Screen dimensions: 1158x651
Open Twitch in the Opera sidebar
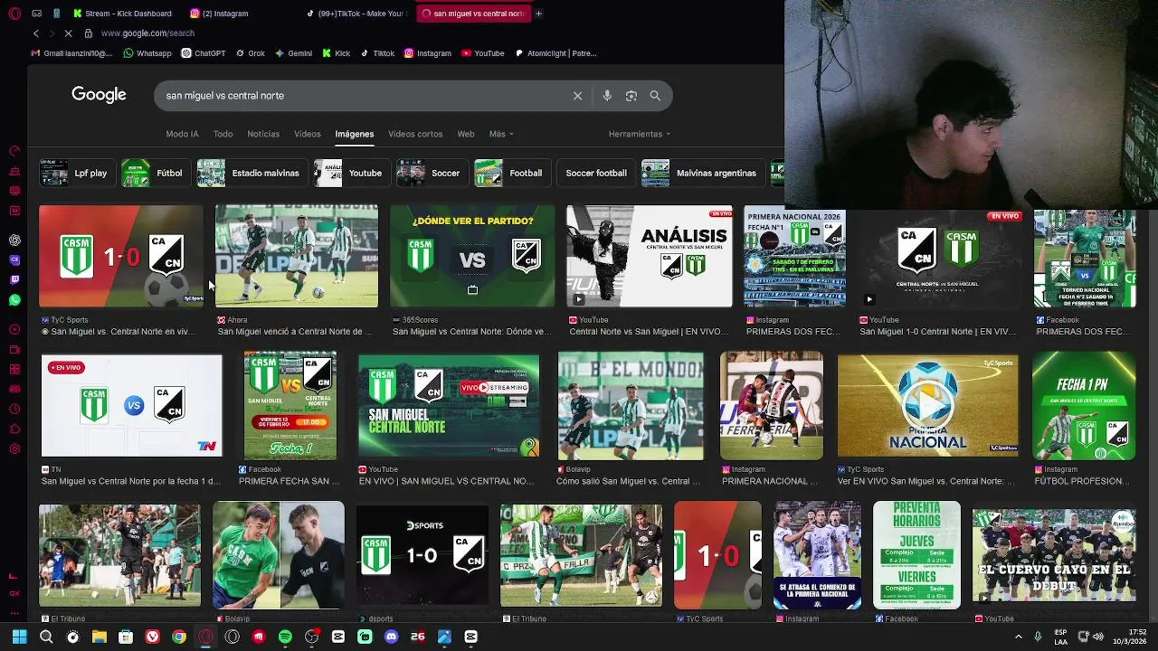click(14, 279)
